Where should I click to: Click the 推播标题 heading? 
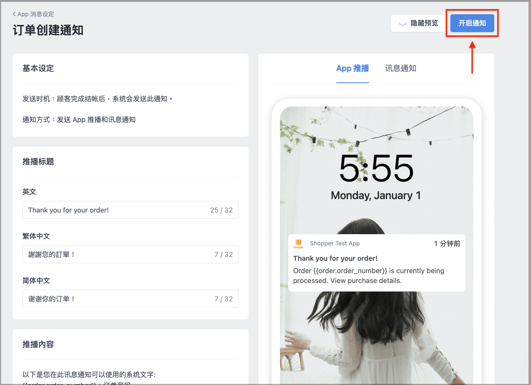tap(38, 162)
